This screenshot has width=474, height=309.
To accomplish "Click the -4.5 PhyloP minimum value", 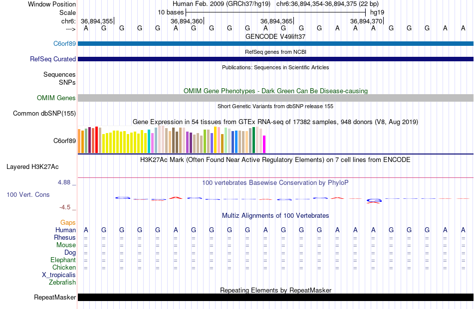I will (x=65, y=207).
